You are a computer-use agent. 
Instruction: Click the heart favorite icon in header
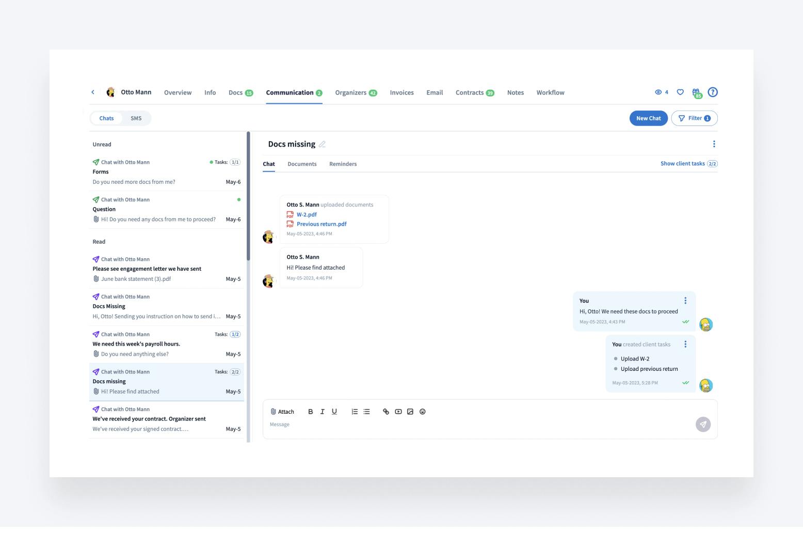(x=680, y=92)
